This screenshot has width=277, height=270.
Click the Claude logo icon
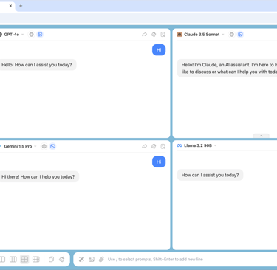tap(179, 35)
